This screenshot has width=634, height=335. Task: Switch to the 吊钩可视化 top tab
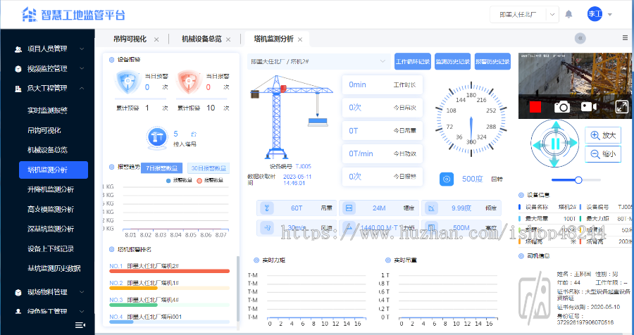pyautogui.click(x=130, y=39)
